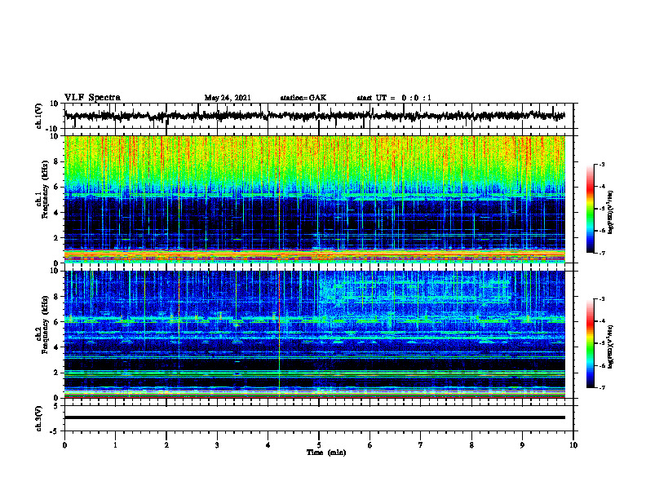The height and width of the screenshot is (499, 646).
Task: Click the "Time (min)" axis label
Action: point(326,453)
